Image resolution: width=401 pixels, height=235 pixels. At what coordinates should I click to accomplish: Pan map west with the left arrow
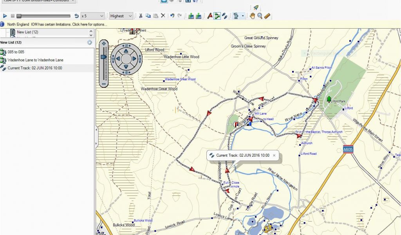[118, 59]
